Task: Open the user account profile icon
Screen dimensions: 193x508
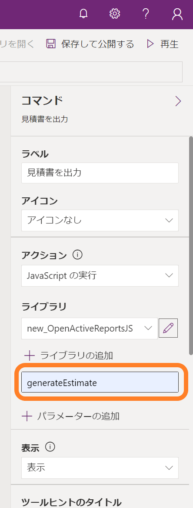Action: pos(177,14)
